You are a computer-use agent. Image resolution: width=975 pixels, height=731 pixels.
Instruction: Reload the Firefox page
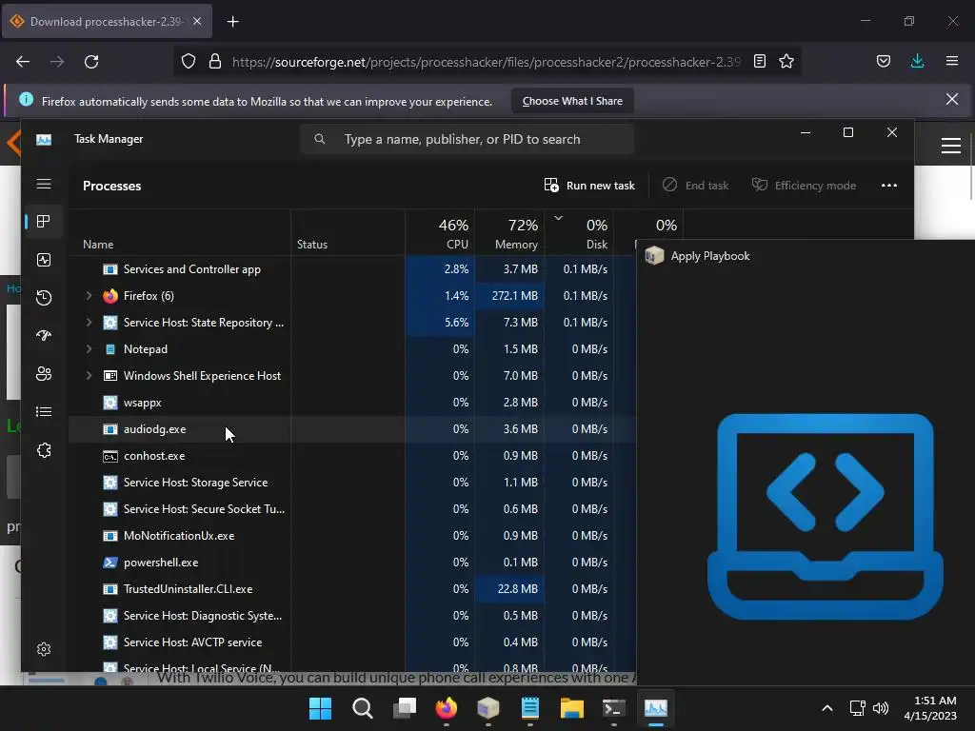coord(91,62)
